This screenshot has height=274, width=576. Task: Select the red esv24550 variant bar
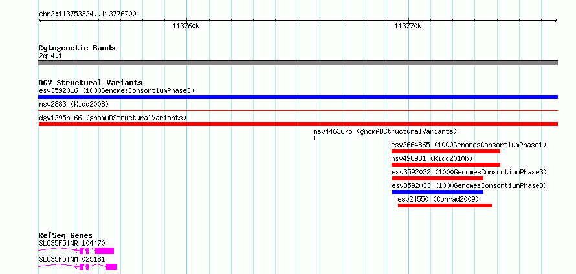click(445, 205)
